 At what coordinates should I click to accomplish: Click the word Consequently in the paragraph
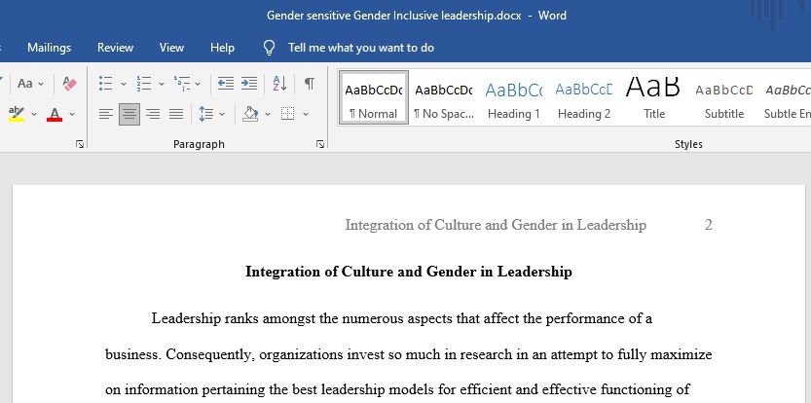pyautogui.click(x=211, y=355)
